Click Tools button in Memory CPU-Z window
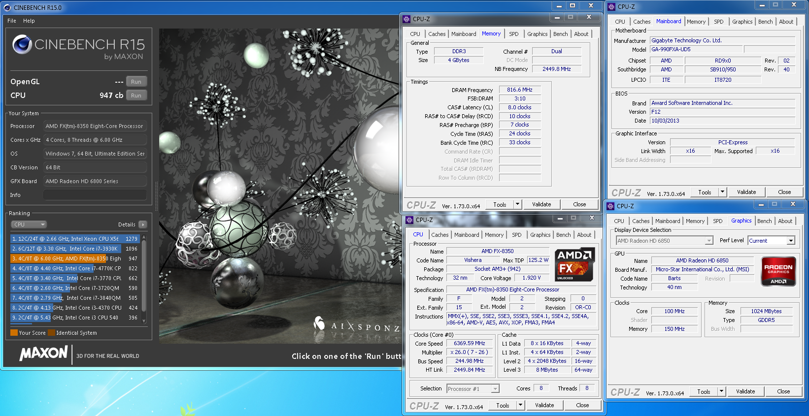 tap(500, 204)
